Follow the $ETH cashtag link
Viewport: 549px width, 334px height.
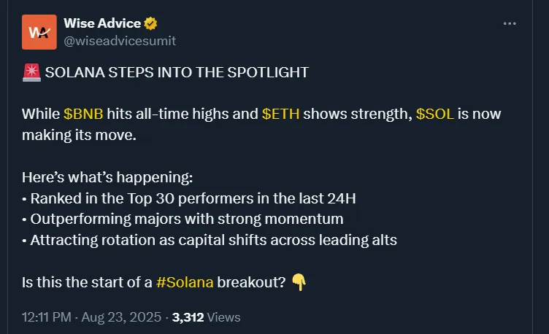pos(281,114)
